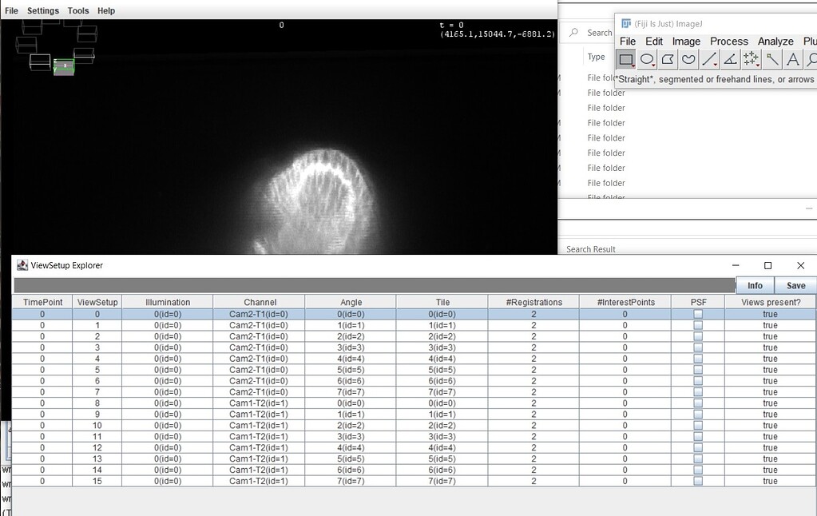Open the Oval tool variant dropdown arrow

click(653, 65)
